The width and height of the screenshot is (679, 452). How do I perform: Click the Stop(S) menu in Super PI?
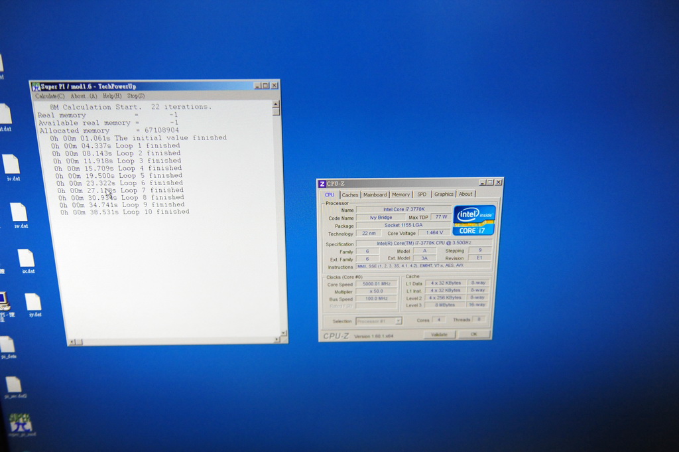click(136, 96)
